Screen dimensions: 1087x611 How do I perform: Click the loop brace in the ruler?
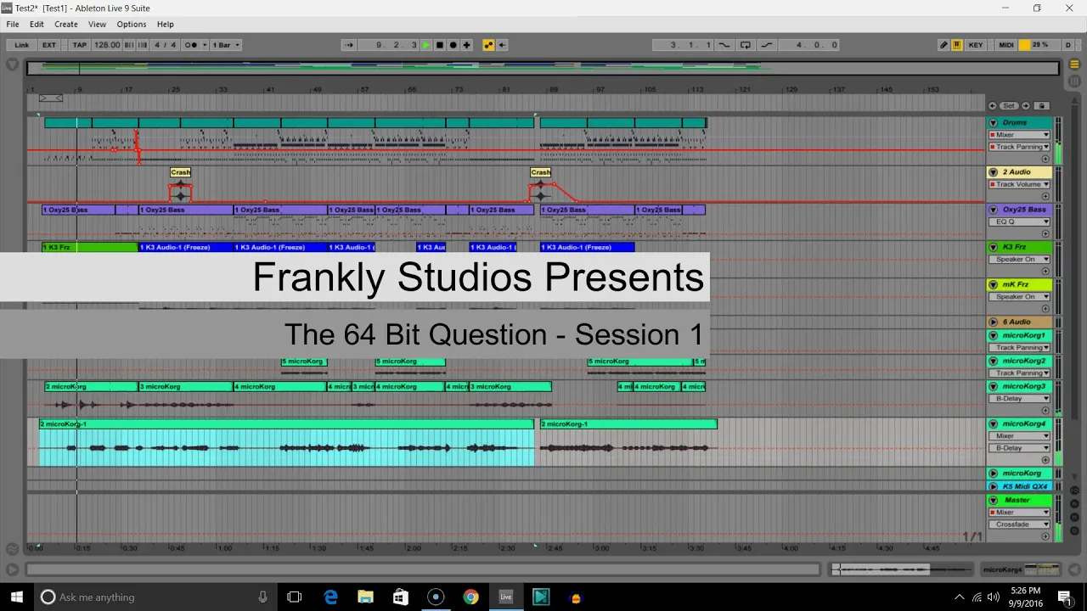51,98
